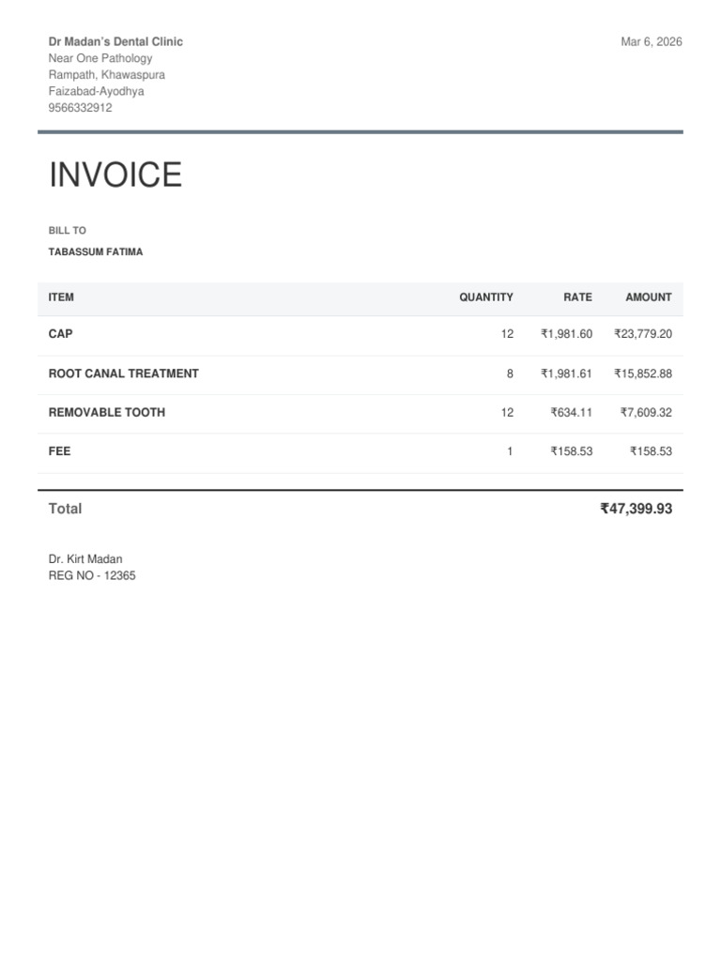Click the clinic name Dr Madan's Dental Clinic

tap(115, 41)
